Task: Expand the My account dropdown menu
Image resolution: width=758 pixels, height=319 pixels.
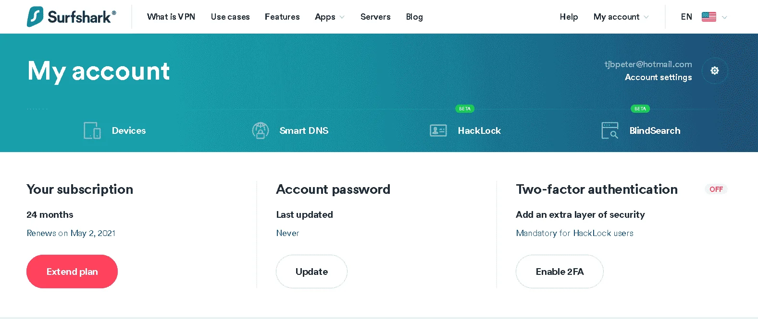Action: (621, 17)
